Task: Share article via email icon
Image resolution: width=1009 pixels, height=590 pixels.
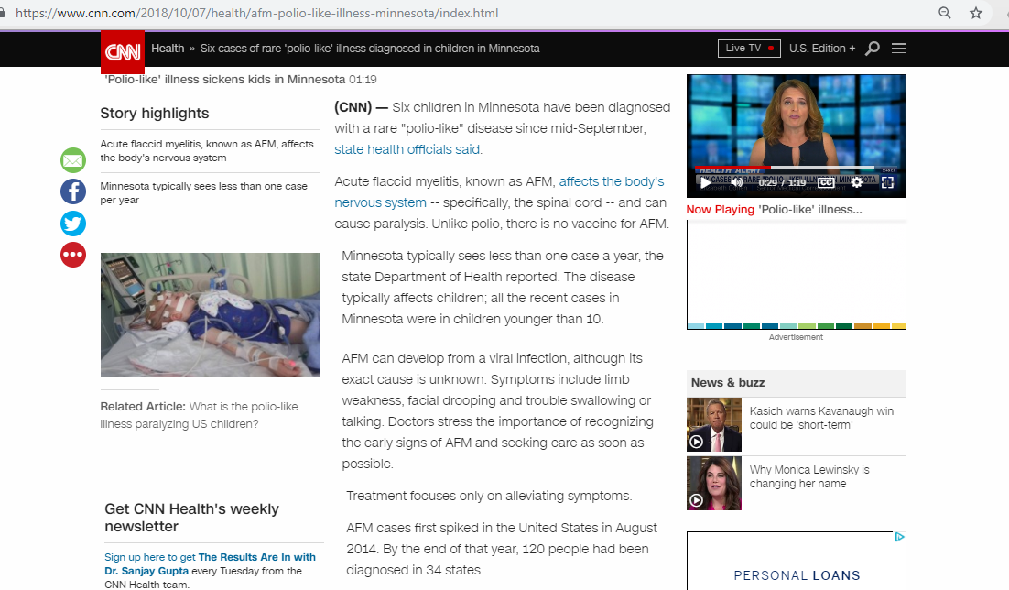Action: [73, 161]
